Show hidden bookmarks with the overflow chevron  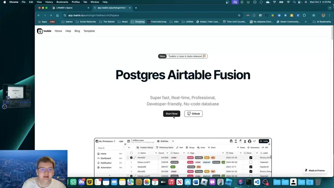306,22
